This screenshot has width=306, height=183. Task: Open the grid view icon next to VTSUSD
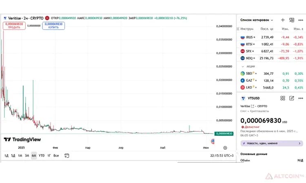pos(283,98)
